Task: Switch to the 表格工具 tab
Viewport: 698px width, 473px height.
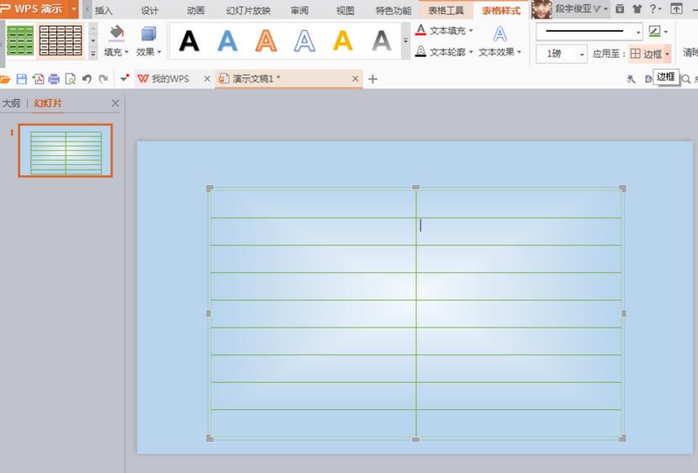Action: [x=446, y=11]
